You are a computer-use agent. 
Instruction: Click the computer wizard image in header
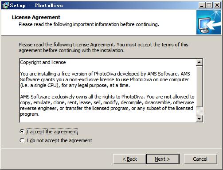(x=208, y=22)
